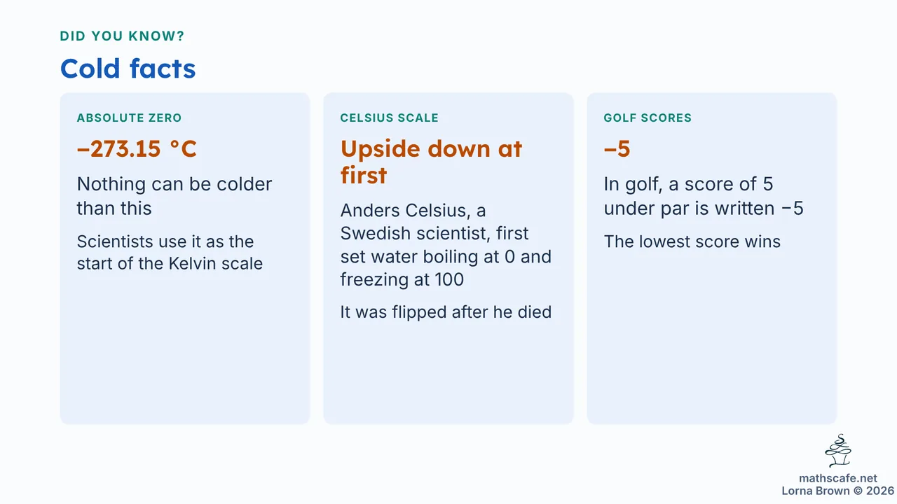Click the −273.15 °C value
This screenshot has width=897, height=504.
[137, 148]
